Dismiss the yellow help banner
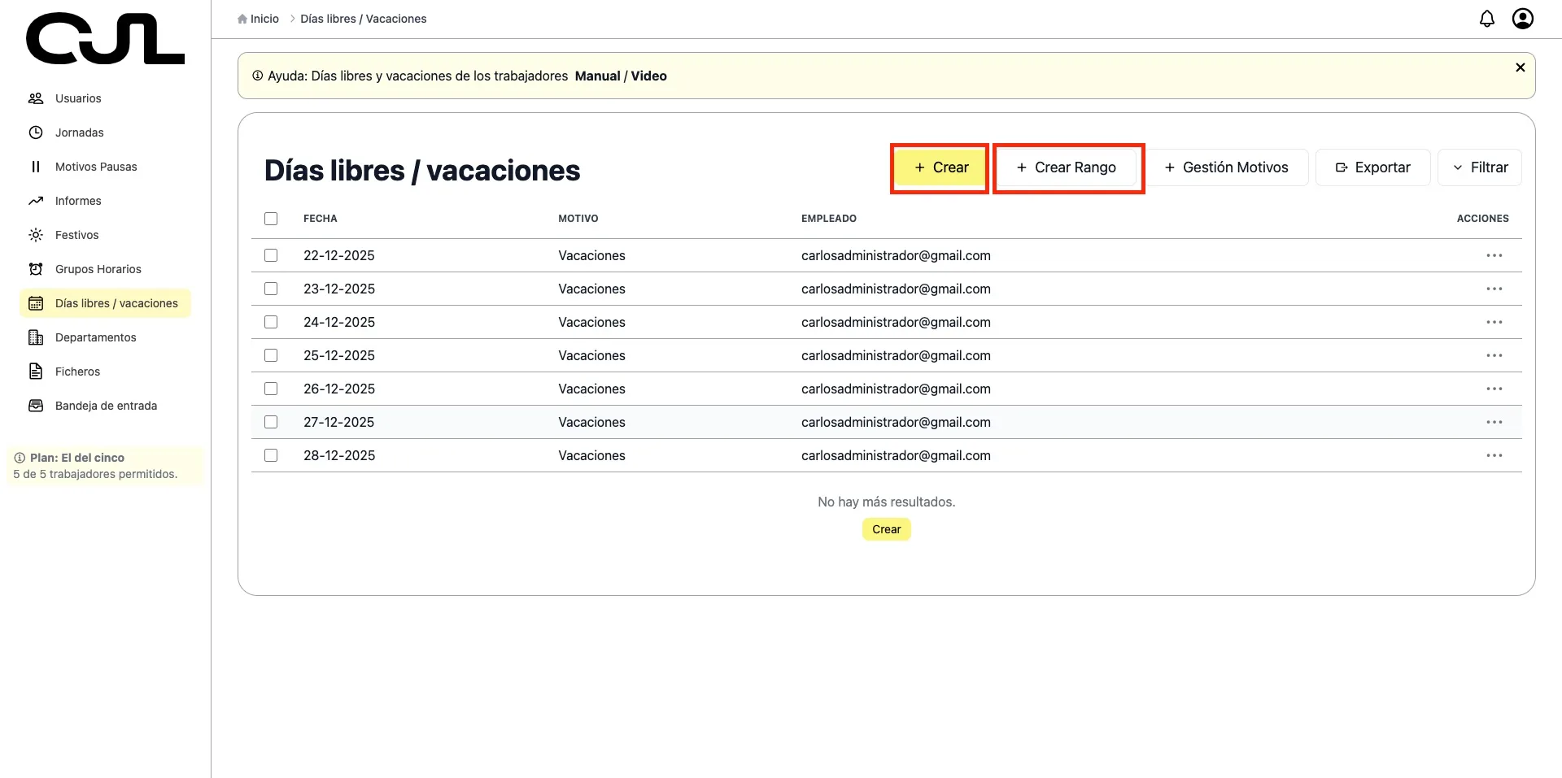1562x778 pixels. [1520, 67]
